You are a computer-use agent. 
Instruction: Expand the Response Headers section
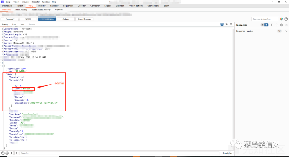286,31
